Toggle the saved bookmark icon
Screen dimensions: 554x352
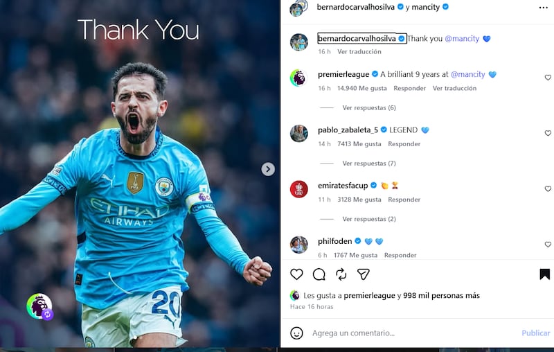tap(544, 274)
